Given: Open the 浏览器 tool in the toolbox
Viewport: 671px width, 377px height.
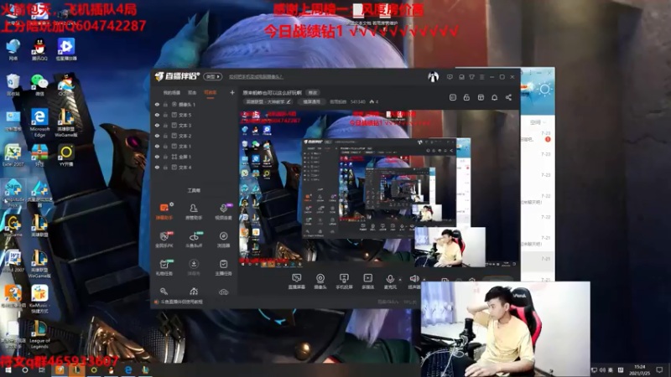Looking at the screenshot, I should point(223,240).
